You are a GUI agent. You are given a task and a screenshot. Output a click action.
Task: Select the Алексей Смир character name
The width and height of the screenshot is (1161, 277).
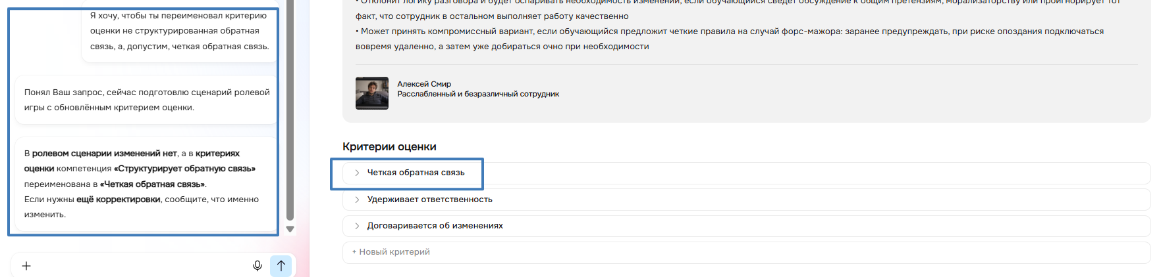424,84
